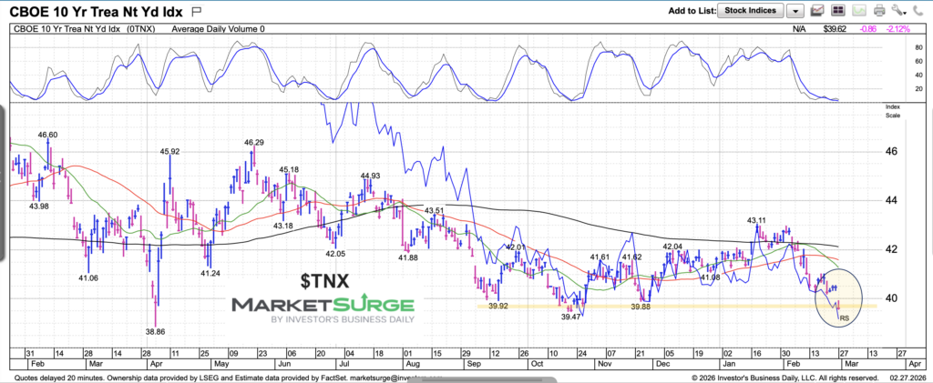Click the flag icon beside chart title
The image size is (933, 383).
(197, 11)
